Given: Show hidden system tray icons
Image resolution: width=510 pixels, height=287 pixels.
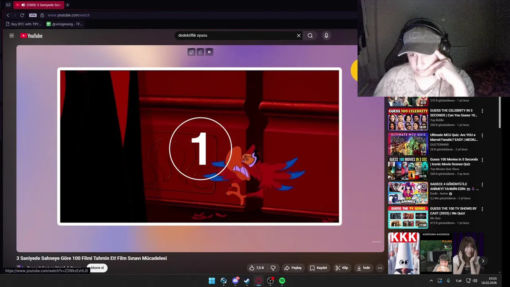Looking at the screenshot, I should [431, 281].
